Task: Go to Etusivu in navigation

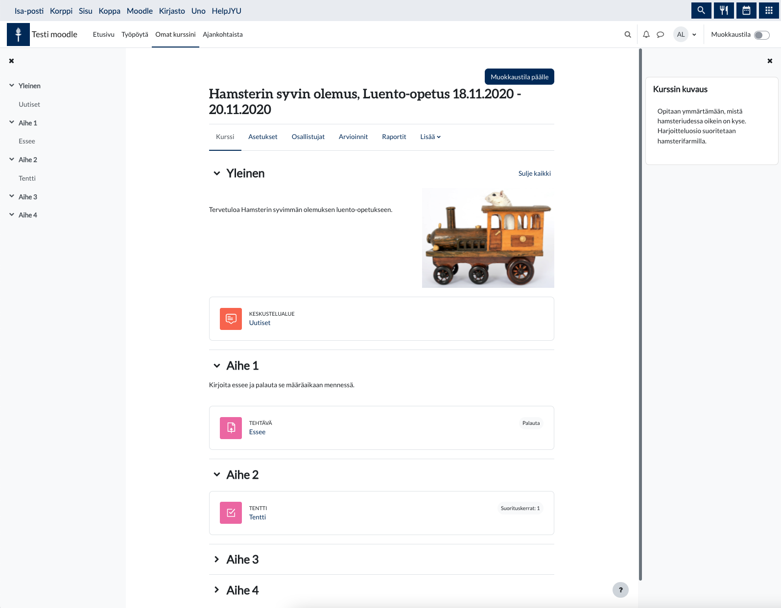Action: (104, 34)
